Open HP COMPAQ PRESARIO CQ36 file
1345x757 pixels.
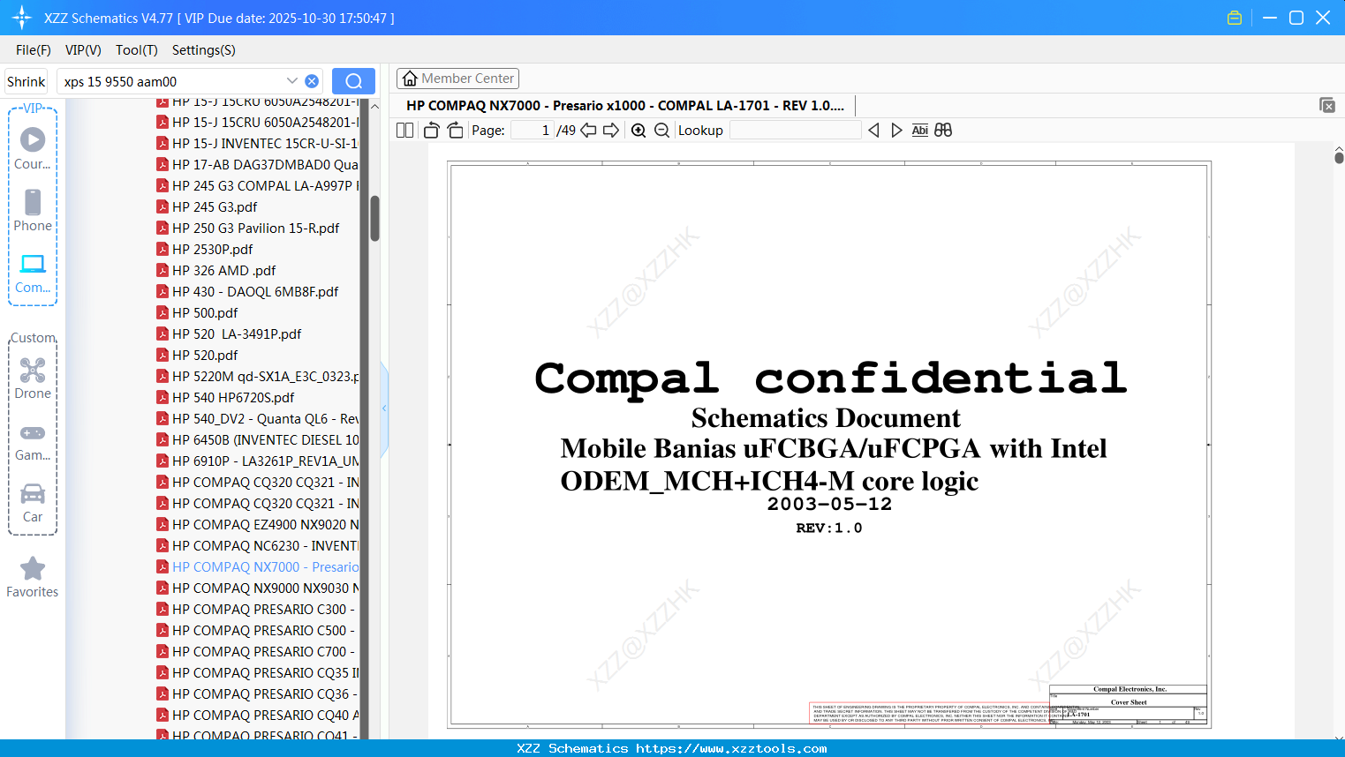pyautogui.click(x=258, y=694)
